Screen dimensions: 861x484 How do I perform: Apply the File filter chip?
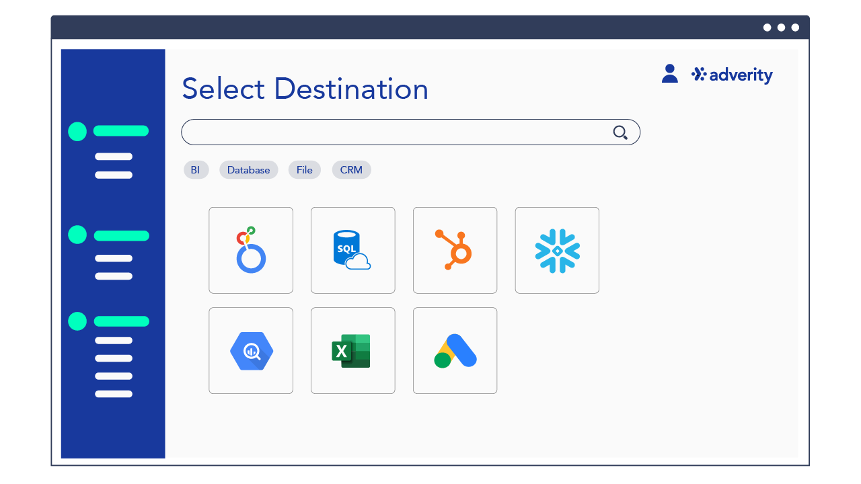(x=305, y=170)
